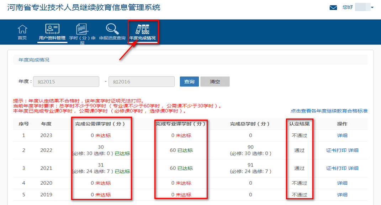Click the end year field 如2016
Image resolution: width=381 pixels, height=205 pixels.
point(142,82)
